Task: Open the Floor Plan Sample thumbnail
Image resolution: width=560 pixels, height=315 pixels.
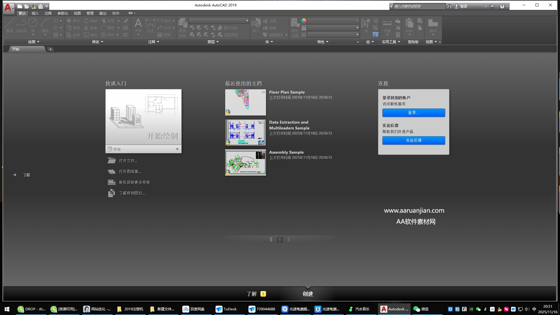Action: click(x=245, y=102)
